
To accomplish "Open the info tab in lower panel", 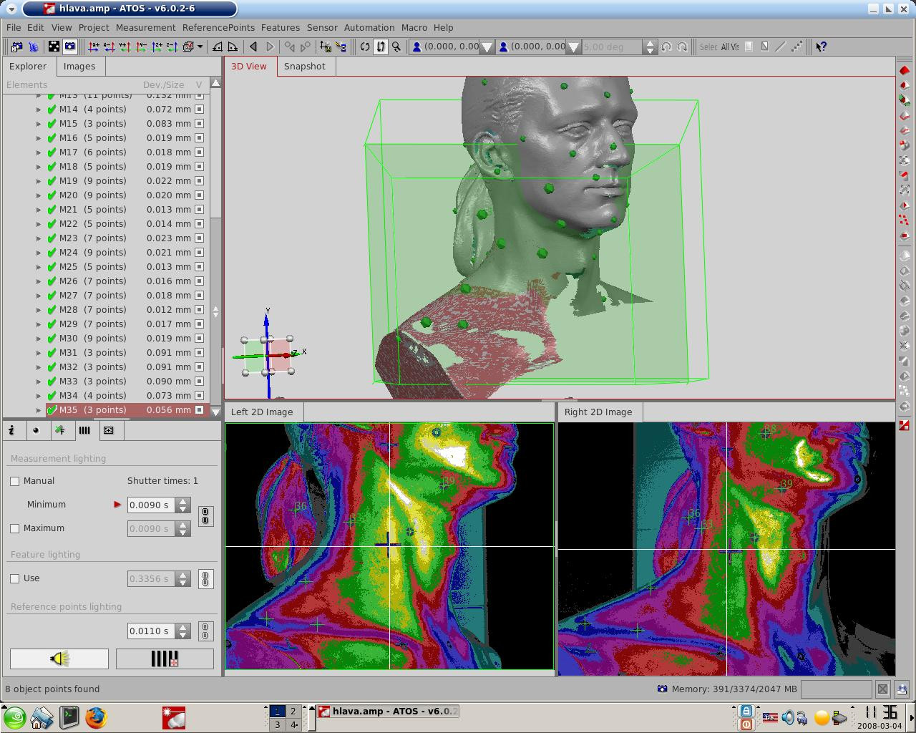I will [12, 430].
